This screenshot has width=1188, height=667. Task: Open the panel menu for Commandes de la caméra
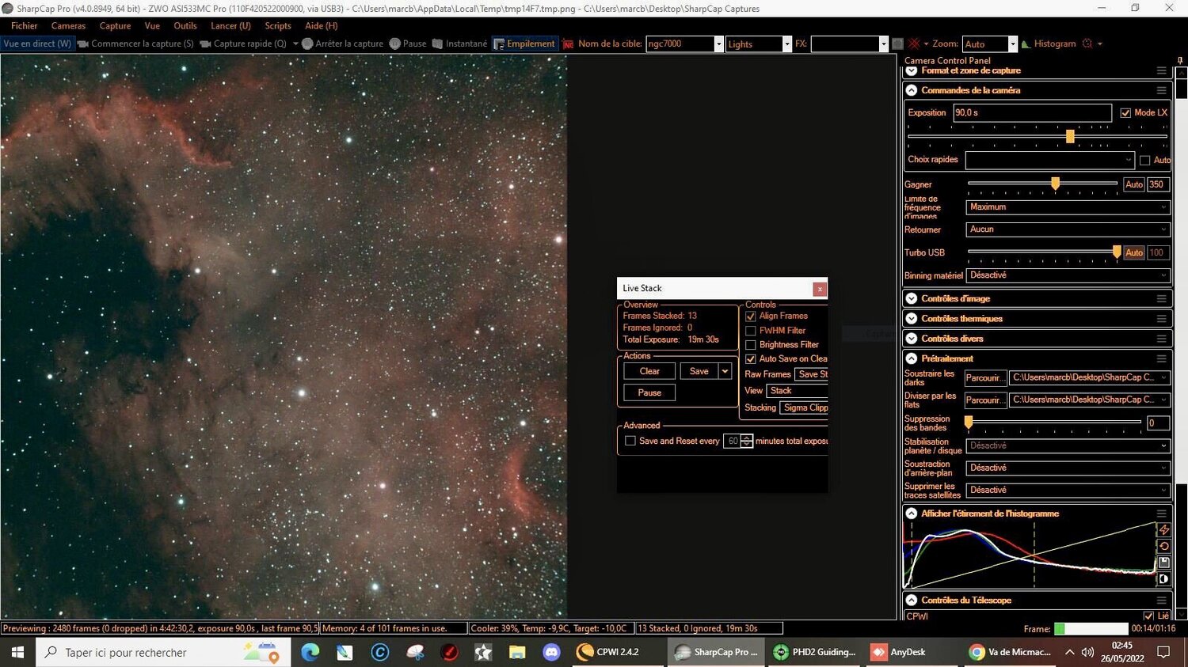point(1161,90)
